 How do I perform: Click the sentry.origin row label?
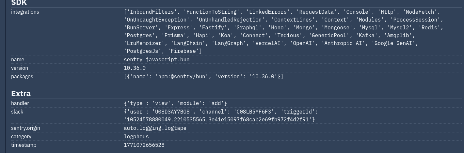pos(25,128)
